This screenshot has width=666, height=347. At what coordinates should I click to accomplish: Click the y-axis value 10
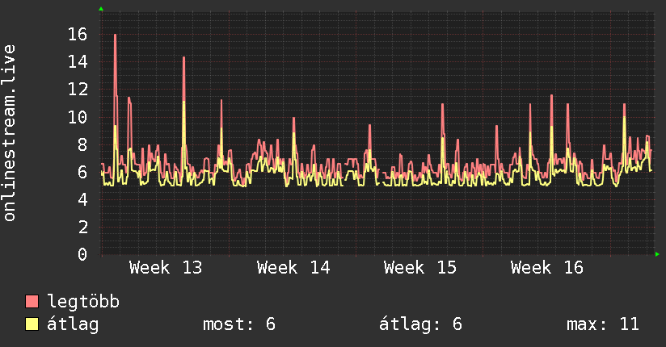(x=78, y=117)
